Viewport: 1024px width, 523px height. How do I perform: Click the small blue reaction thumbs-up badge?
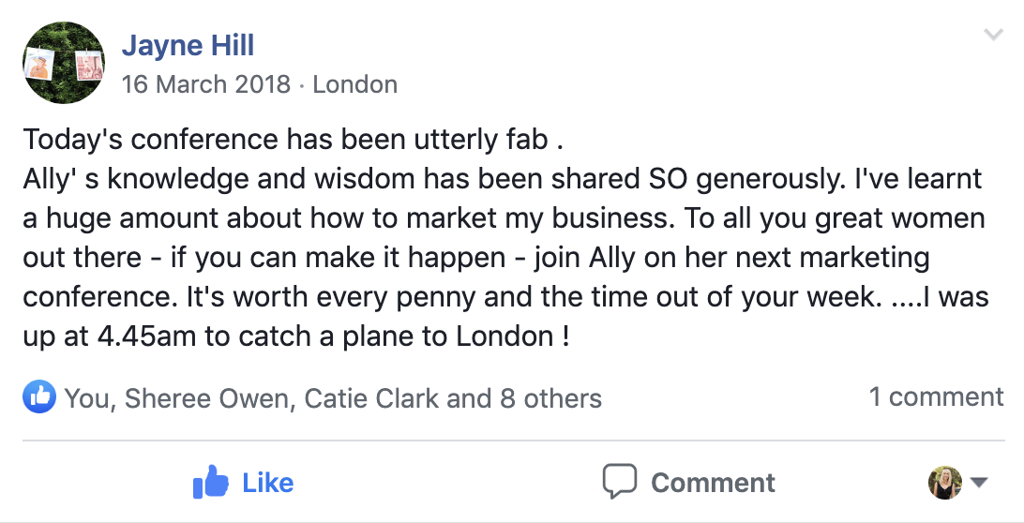(39, 397)
